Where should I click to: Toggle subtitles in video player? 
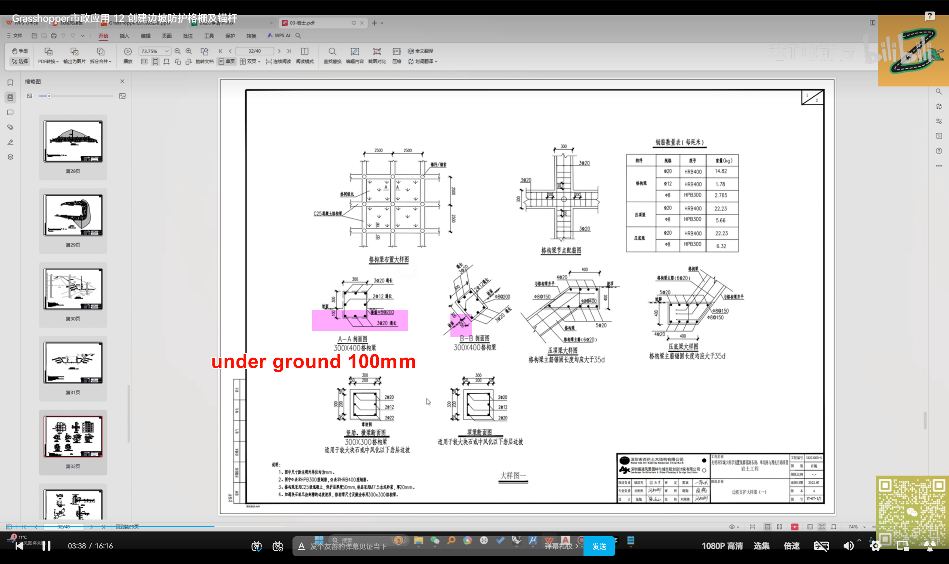[821, 546]
